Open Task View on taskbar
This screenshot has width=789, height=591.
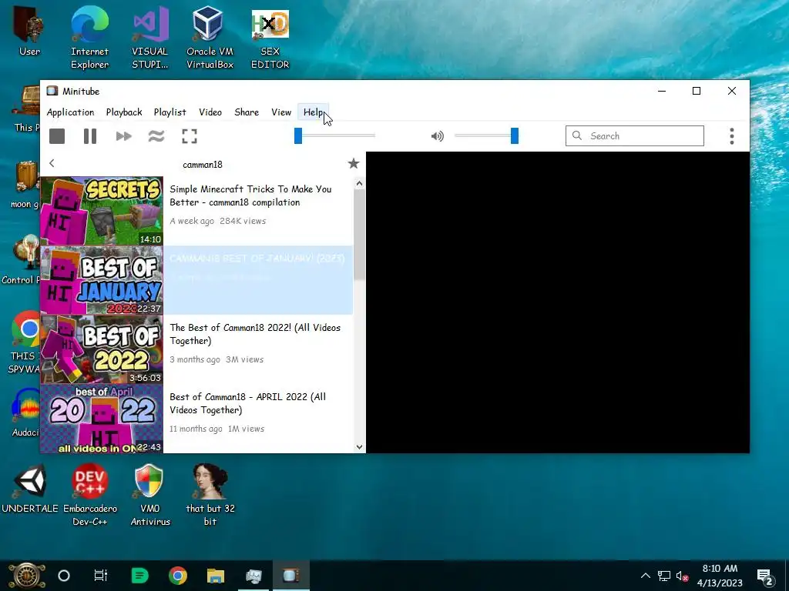coord(101,576)
